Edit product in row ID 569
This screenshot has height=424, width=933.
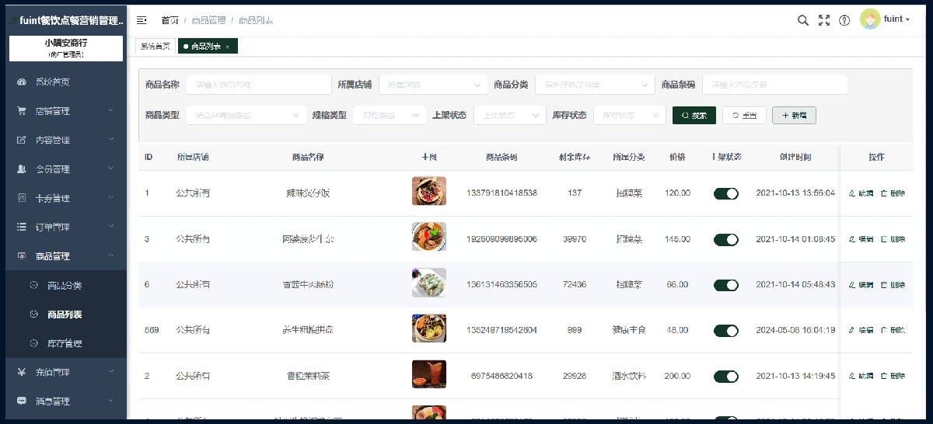(x=861, y=330)
